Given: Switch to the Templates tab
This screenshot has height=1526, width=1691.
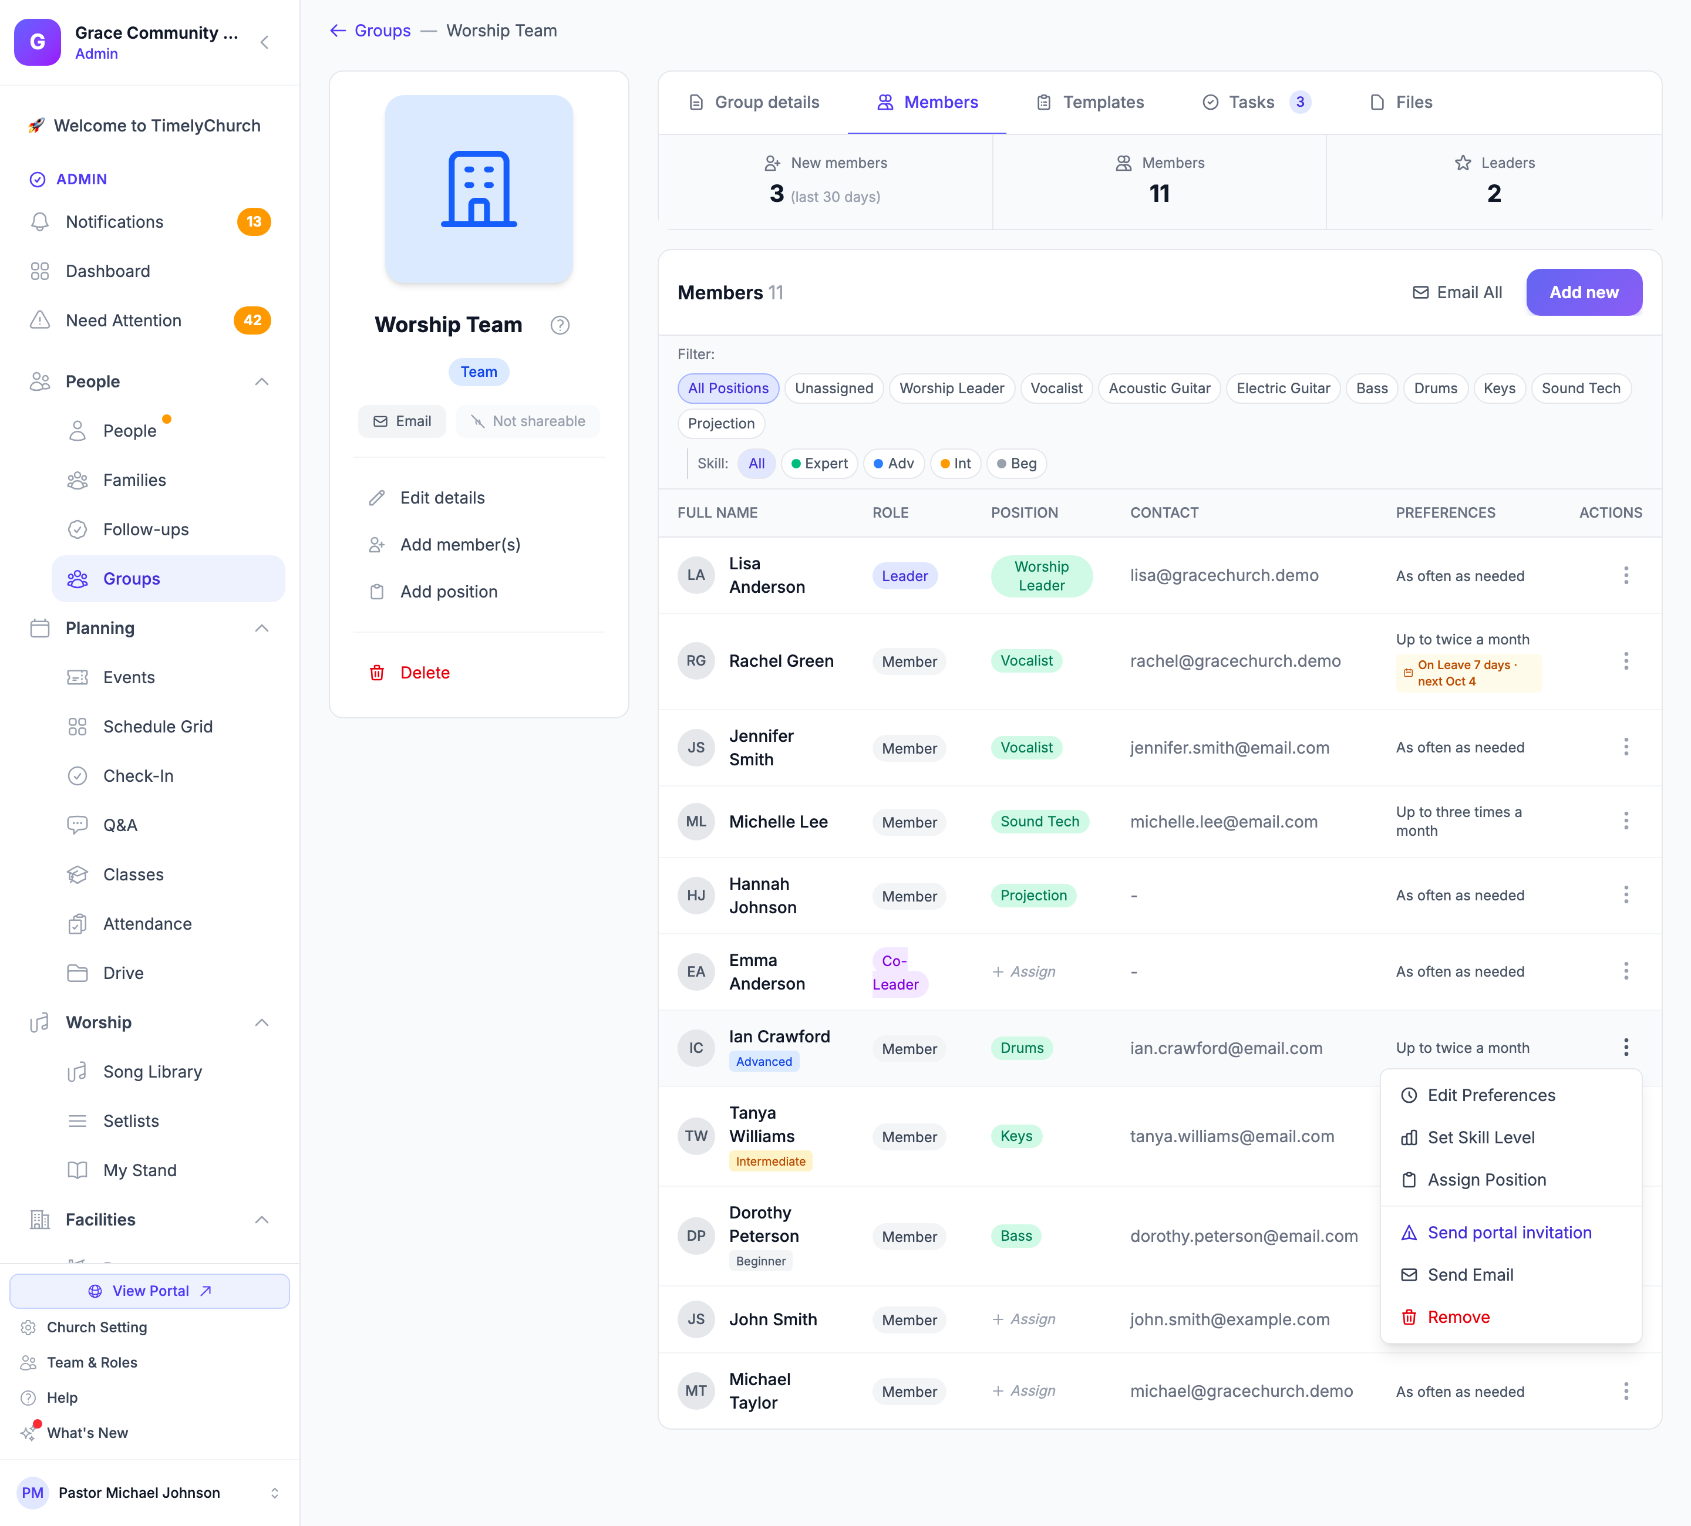Looking at the screenshot, I should (x=1090, y=102).
